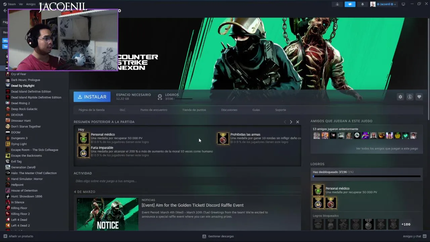Select Killing Floor 2 in library

point(20,214)
